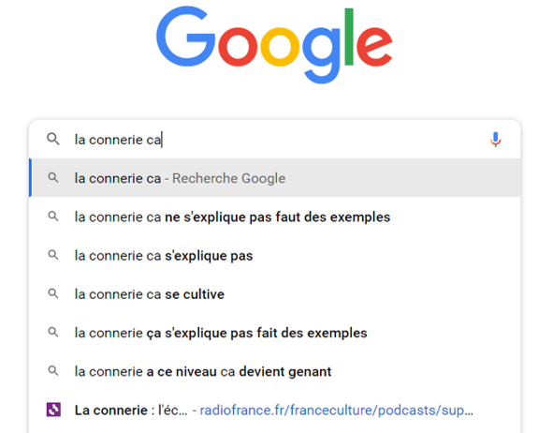Click magnifier icon next to 'Recherche Google' row
This screenshot has height=433, width=553.
53,178
